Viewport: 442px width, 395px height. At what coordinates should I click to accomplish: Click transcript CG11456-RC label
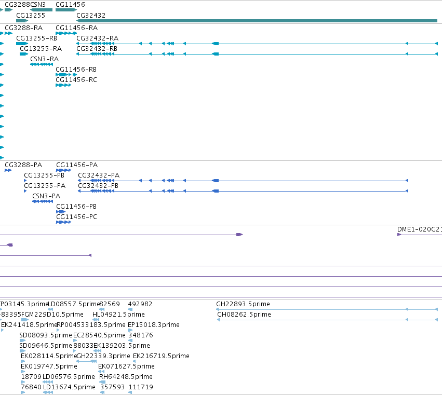[76, 80]
